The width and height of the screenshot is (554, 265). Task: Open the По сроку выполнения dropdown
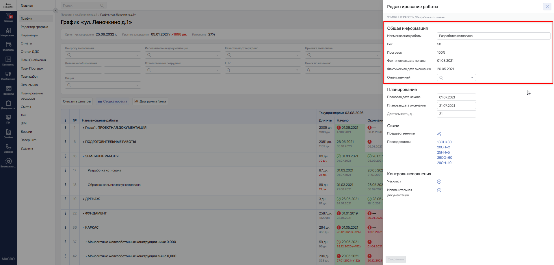click(103, 55)
